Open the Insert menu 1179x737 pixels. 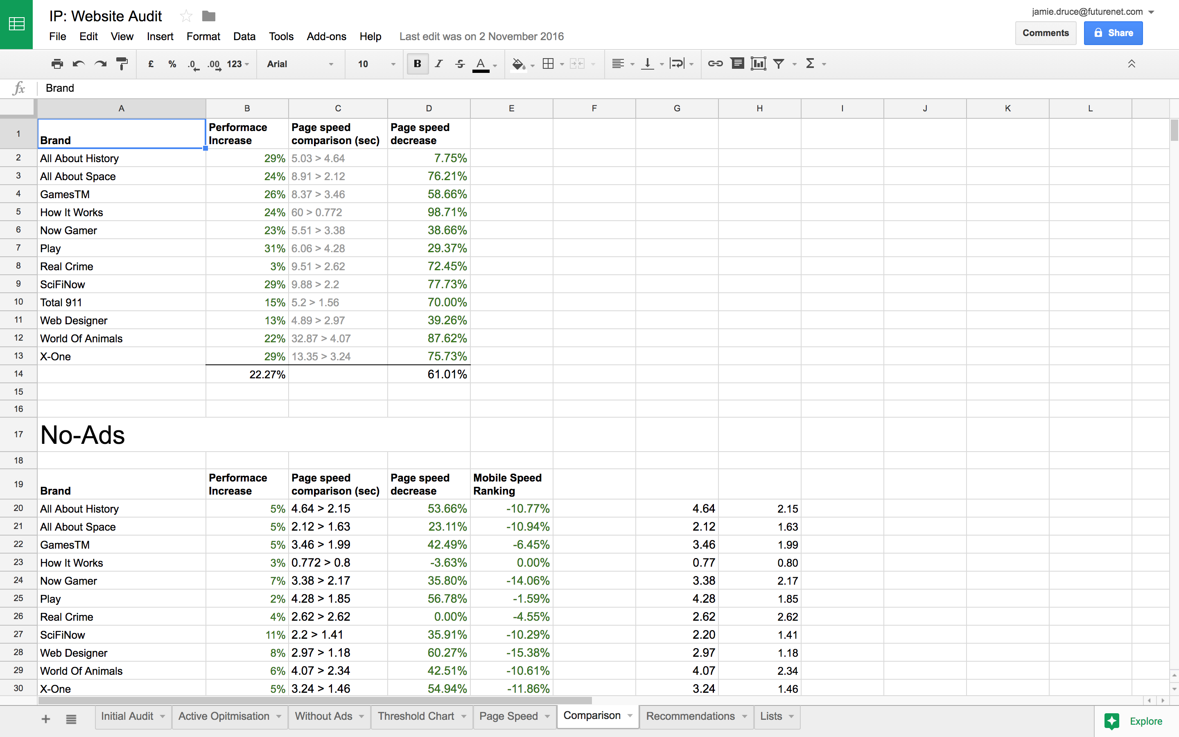[160, 36]
